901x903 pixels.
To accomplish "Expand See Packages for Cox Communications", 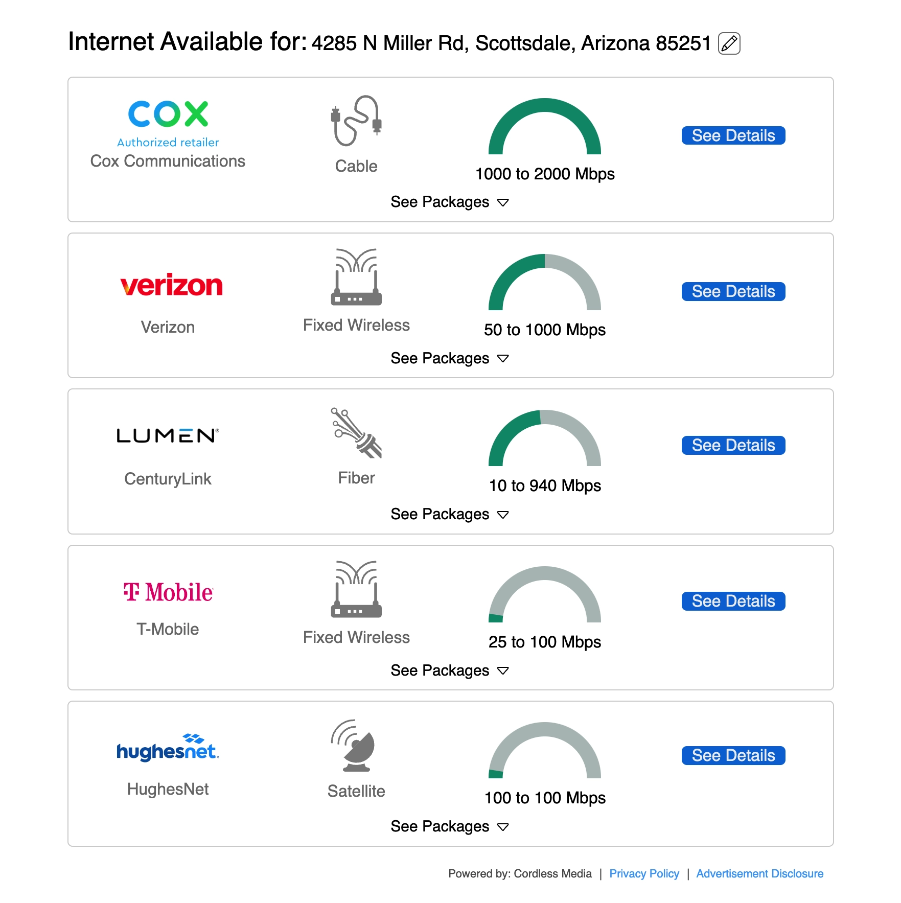I will tap(449, 202).
